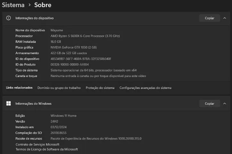
Task: Open Domínio ou grupo de trabalho link
Action: (x=59, y=88)
